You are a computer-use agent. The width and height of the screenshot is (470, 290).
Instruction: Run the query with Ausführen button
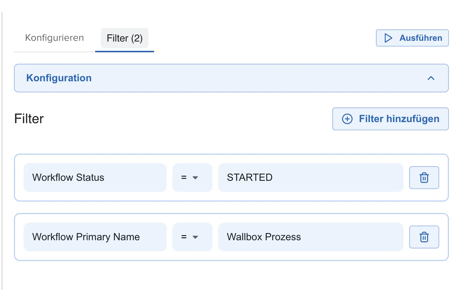pyautogui.click(x=412, y=38)
